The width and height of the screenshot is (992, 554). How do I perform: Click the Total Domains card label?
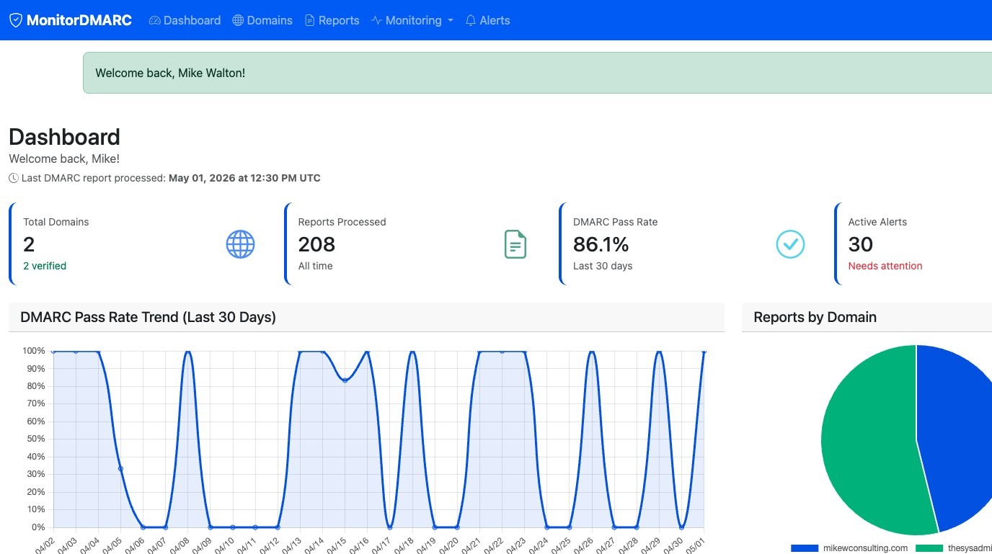pos(56,222)
